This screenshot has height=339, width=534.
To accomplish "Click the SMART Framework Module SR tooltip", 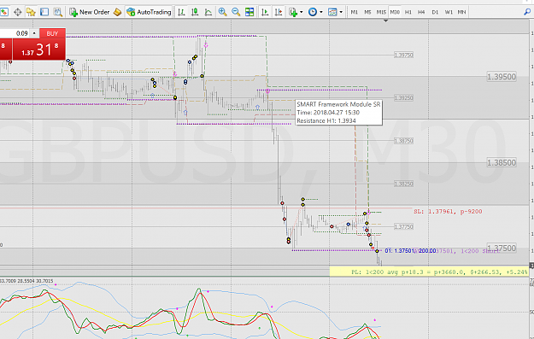I will click(338, 113).
